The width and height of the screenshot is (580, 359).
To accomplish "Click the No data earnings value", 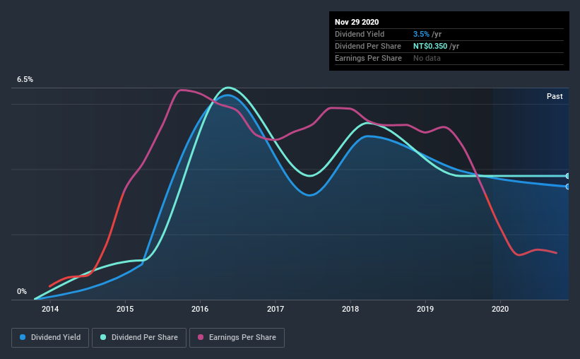I will click(x=427, y=58).
